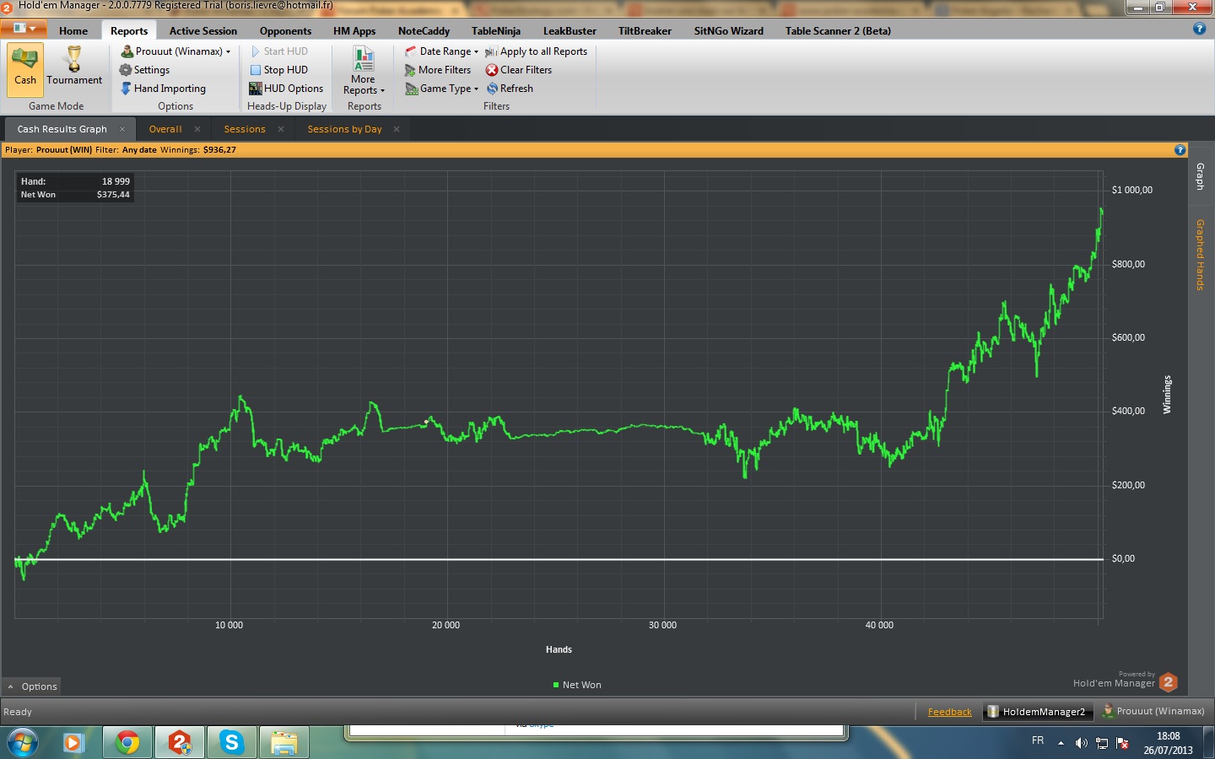Click Apply to all Reports
Viewport: 1215px width, 759px height.
537,51
